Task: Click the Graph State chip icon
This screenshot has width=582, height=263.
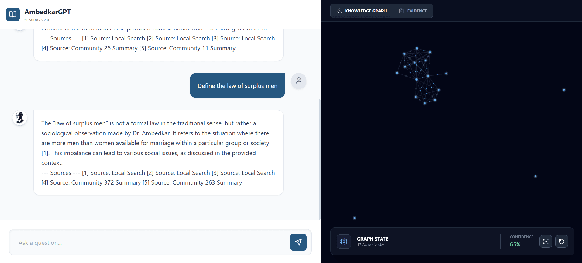Action: click(344, 242)
